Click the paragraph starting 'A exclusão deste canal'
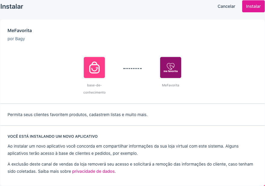 click(x=130, y=168)
